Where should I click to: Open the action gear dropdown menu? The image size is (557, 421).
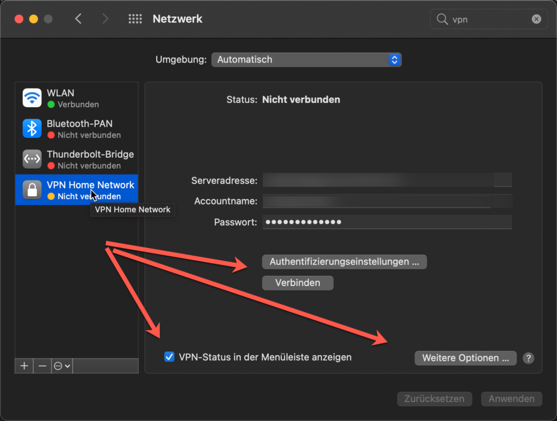pos(61,366)
